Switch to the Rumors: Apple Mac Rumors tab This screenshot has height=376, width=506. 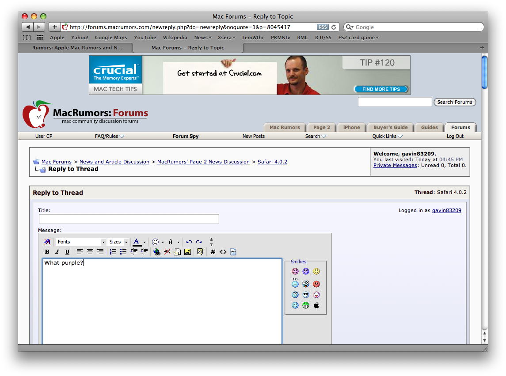coord(77,48)
